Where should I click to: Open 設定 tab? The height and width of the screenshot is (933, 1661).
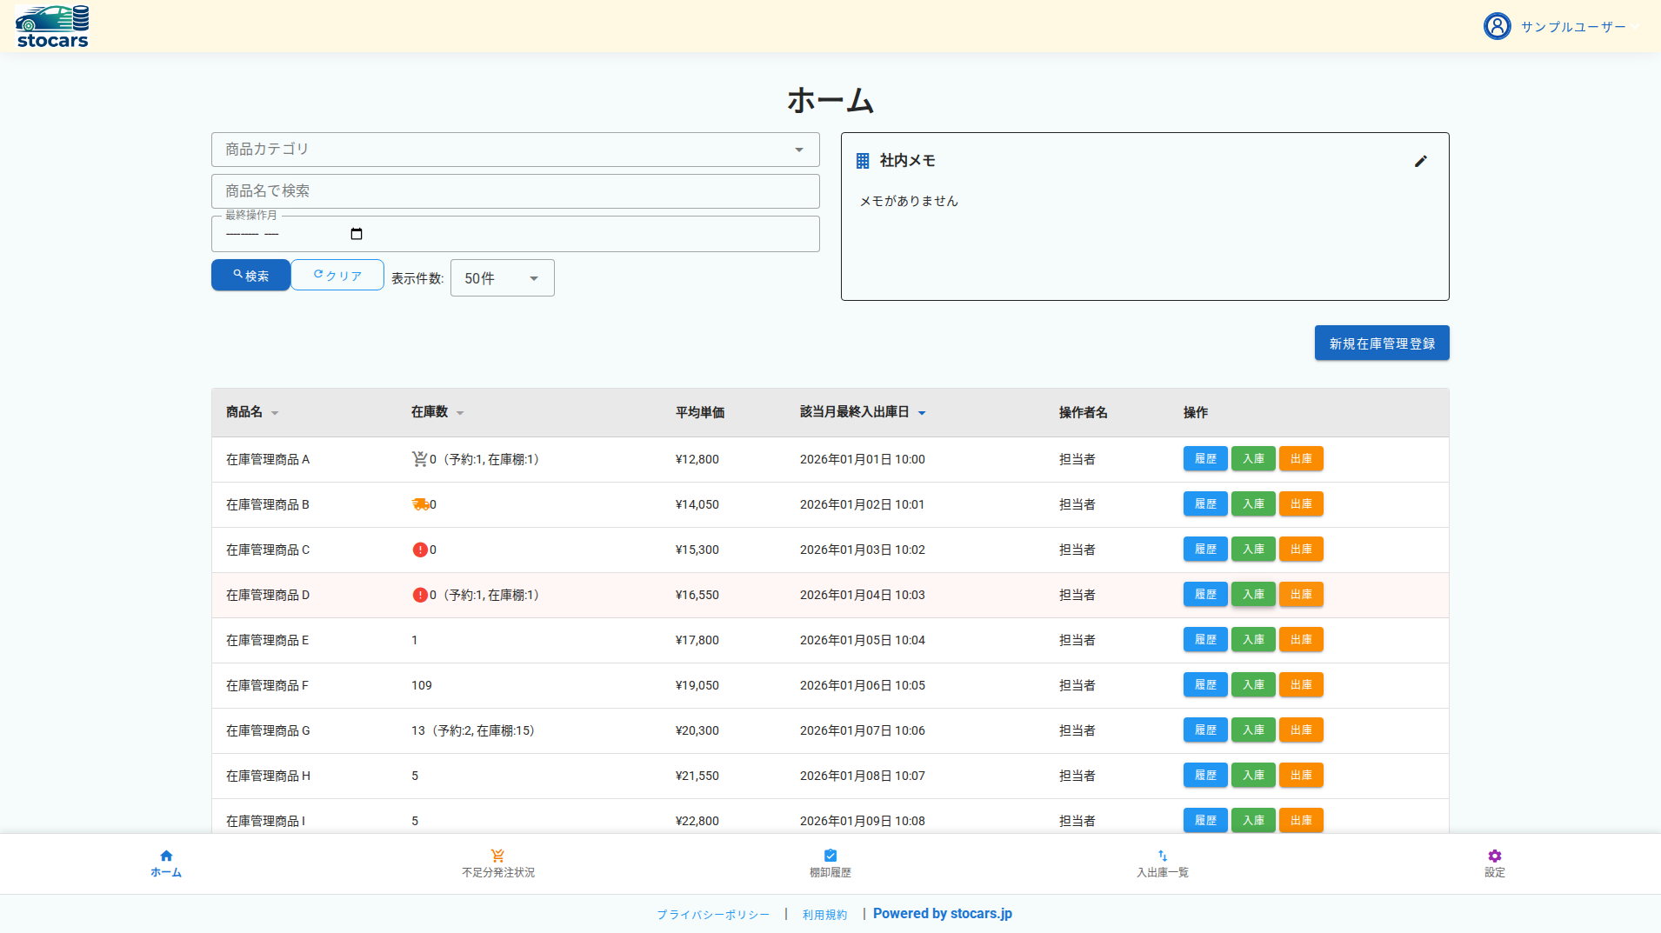(1495, 863)
